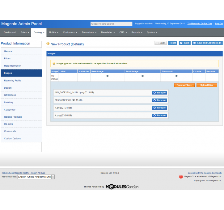224x210 pixels.
Task: Open the Sales dropdown menu
Action: tap(25, 32)
